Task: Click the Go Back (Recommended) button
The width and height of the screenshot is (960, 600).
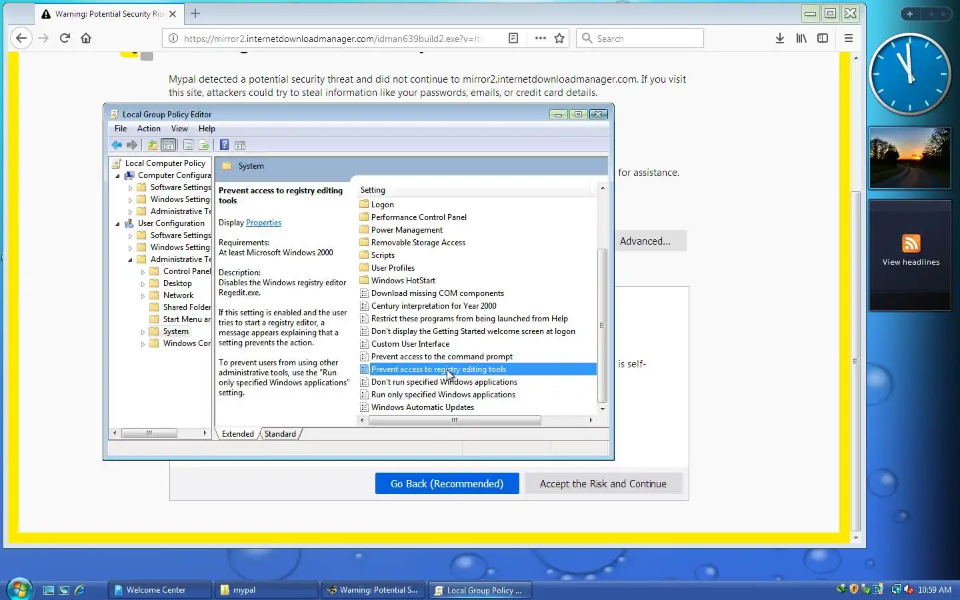Action: pyautogui.click(x=447, y=484)
